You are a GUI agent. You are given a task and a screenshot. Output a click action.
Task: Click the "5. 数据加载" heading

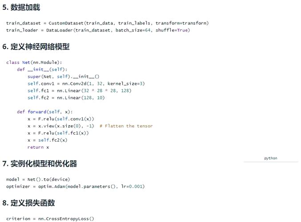tap(21, 8)
